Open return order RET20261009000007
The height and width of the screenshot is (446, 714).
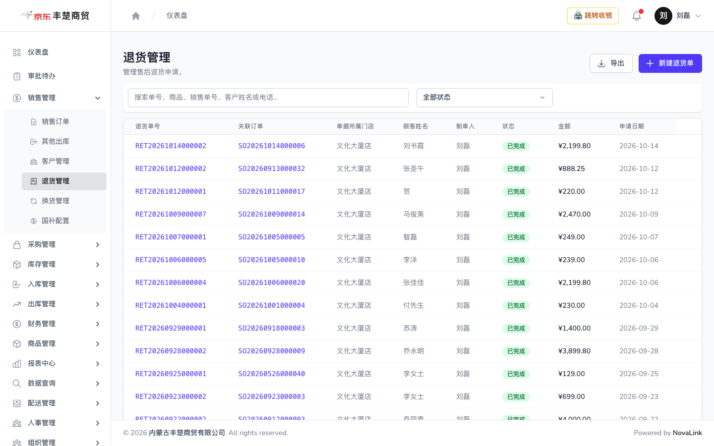[x=171, y=215]
